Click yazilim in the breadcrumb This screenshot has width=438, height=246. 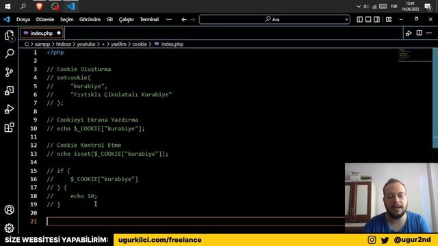118,44
